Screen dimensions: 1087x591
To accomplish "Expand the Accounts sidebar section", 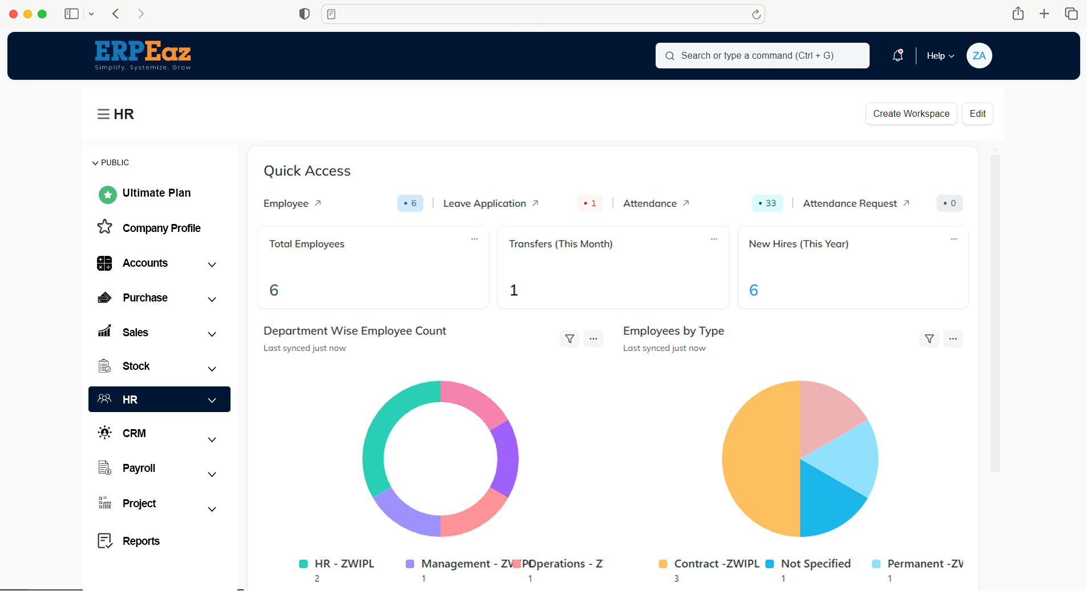I will coord(212,264).
